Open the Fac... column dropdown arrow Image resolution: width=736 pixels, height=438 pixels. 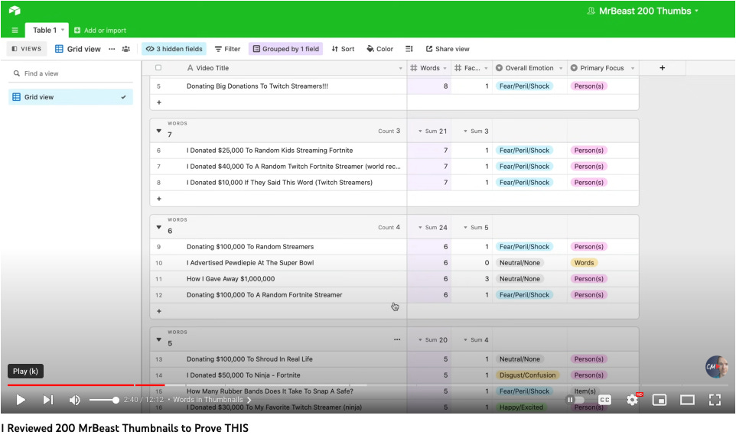pyautogui.click(x=486, y=69)
